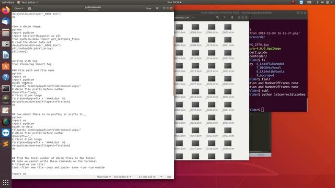Viewport: 335px width, 188px height.
Task: Toggle list/grid view in Files window
Action: click(x=225, y=17)
